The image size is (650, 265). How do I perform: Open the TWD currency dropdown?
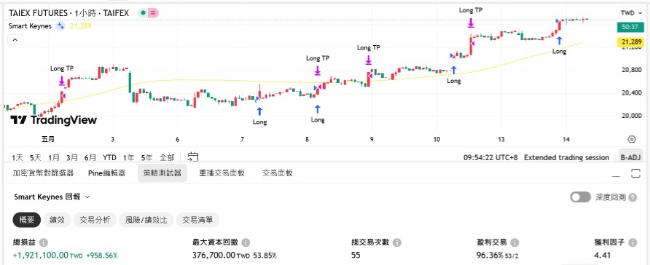coord(630,13)
